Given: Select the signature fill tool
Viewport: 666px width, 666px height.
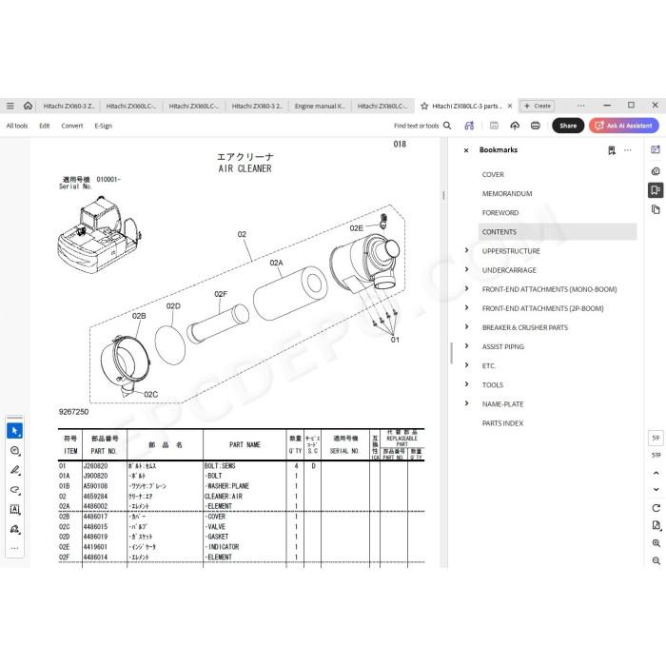Looking at the screenshot, I should (15, 529).
